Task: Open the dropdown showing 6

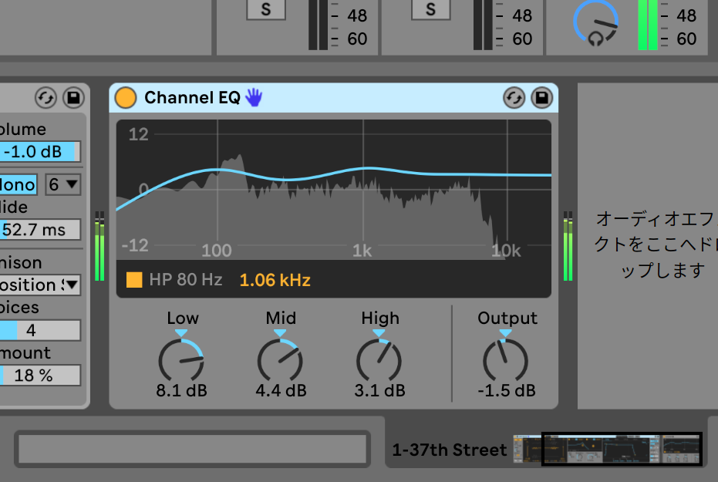Action: pyautogui.click(x=63, y=184)
